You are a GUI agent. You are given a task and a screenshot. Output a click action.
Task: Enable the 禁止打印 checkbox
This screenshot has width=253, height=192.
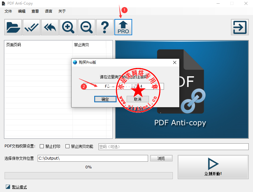point(42,146)
